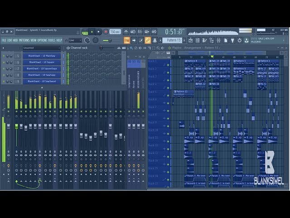Click the undo history circular arrow icon
This screenshot has height=218, width=290.
tap(240, 40)
